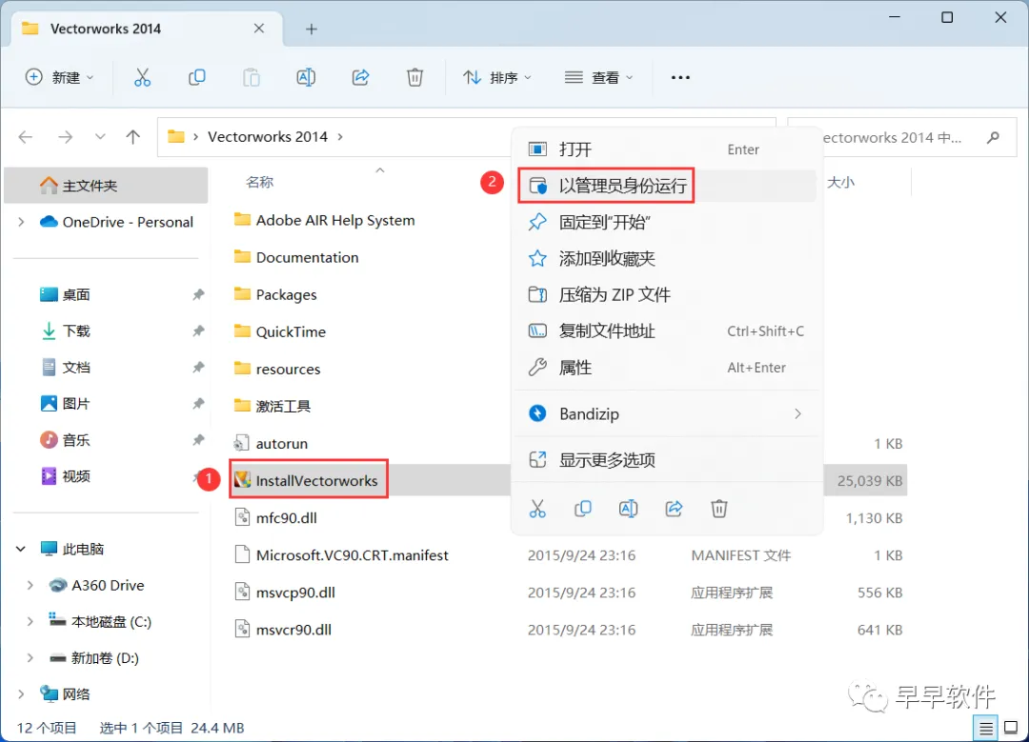Click the Copy icon at the context menu bottom
The width and height of the screenshot is (1029, 742).
(x=583, y=509)
